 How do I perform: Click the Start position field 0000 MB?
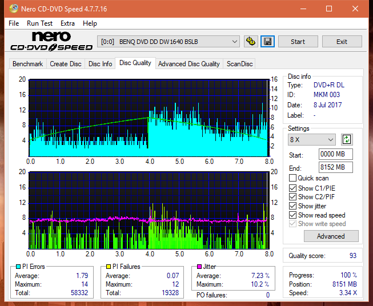pos(335,154)
